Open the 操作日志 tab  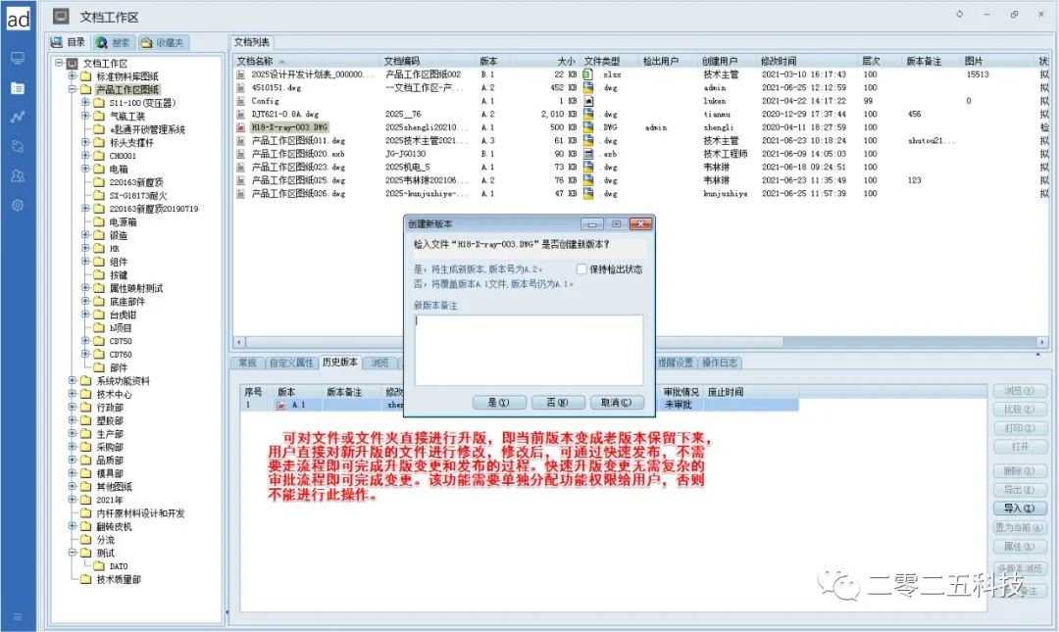(720, 364)
